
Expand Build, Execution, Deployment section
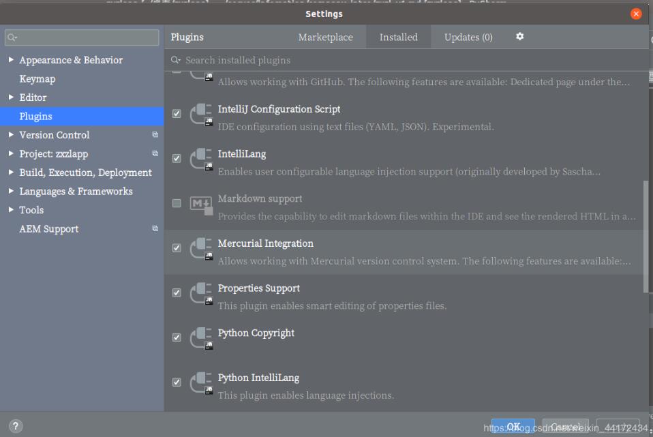(11, 172)
